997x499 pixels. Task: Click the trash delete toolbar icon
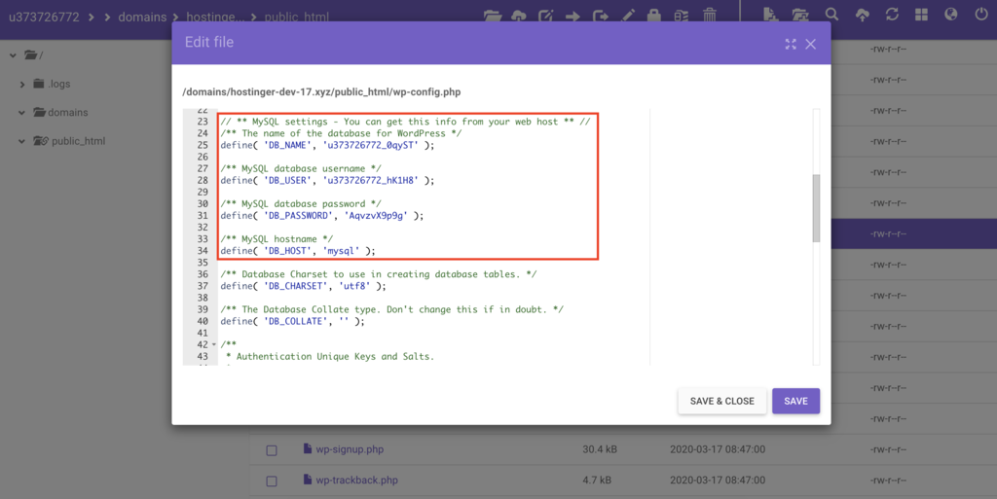click(x=710, y=15)
